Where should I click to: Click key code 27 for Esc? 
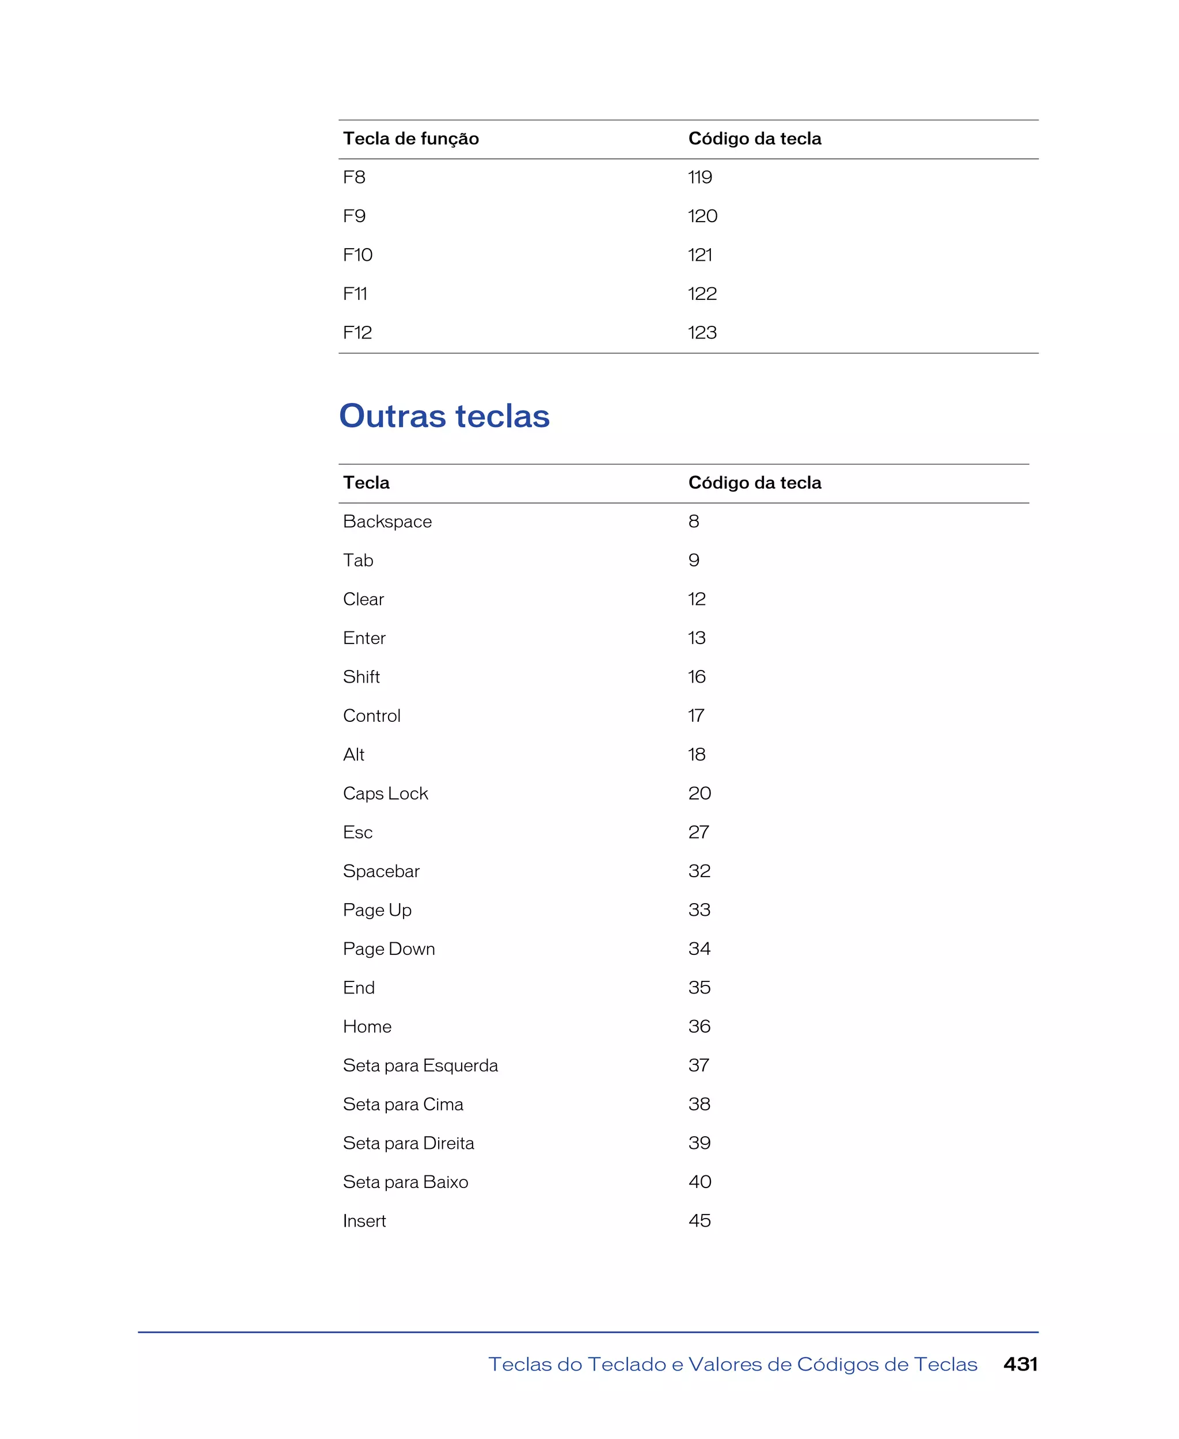click(699, 832)
